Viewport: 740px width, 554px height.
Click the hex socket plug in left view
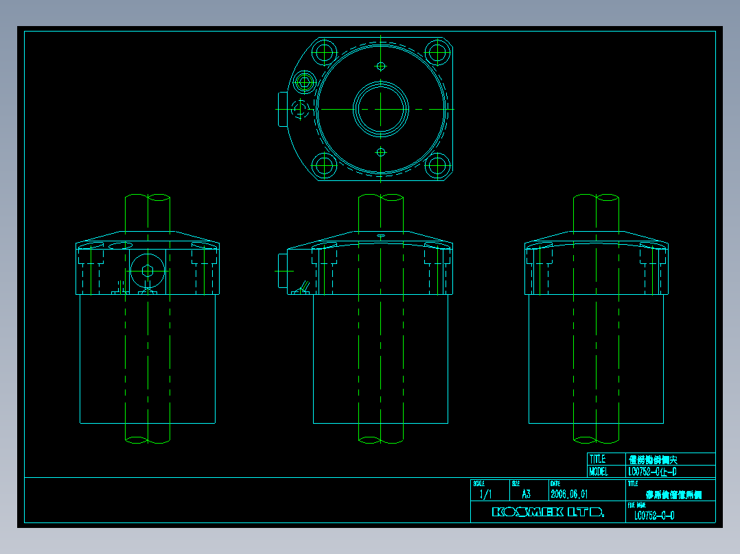coord(148,271)
